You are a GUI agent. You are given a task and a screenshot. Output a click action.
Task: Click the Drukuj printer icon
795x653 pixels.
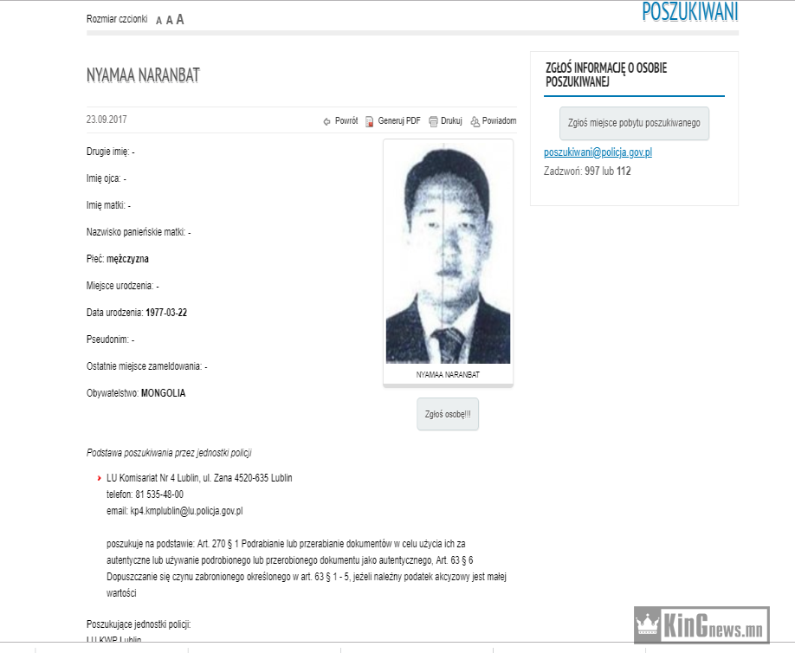[x=433, y=121]
